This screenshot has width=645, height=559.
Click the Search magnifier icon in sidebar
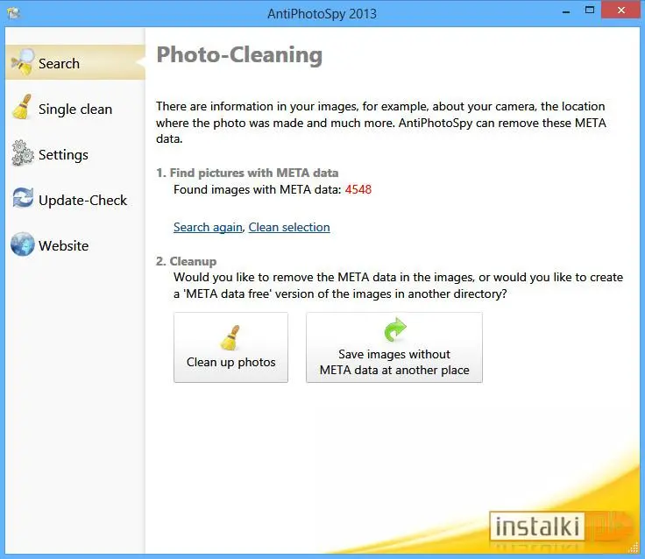tap(22, 62)
